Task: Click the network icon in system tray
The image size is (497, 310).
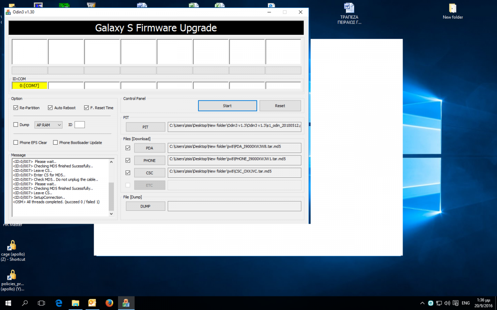Action: (x=439, y=303)
